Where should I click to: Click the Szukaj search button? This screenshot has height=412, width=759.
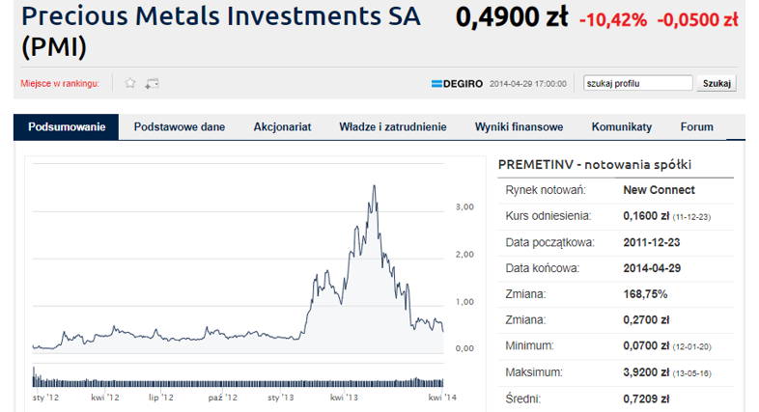click(x=717, y=83)
